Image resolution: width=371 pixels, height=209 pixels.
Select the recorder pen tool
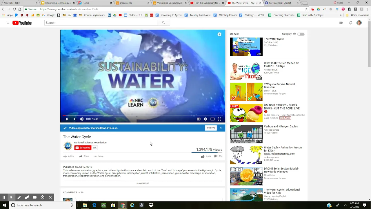pos(19,197)
